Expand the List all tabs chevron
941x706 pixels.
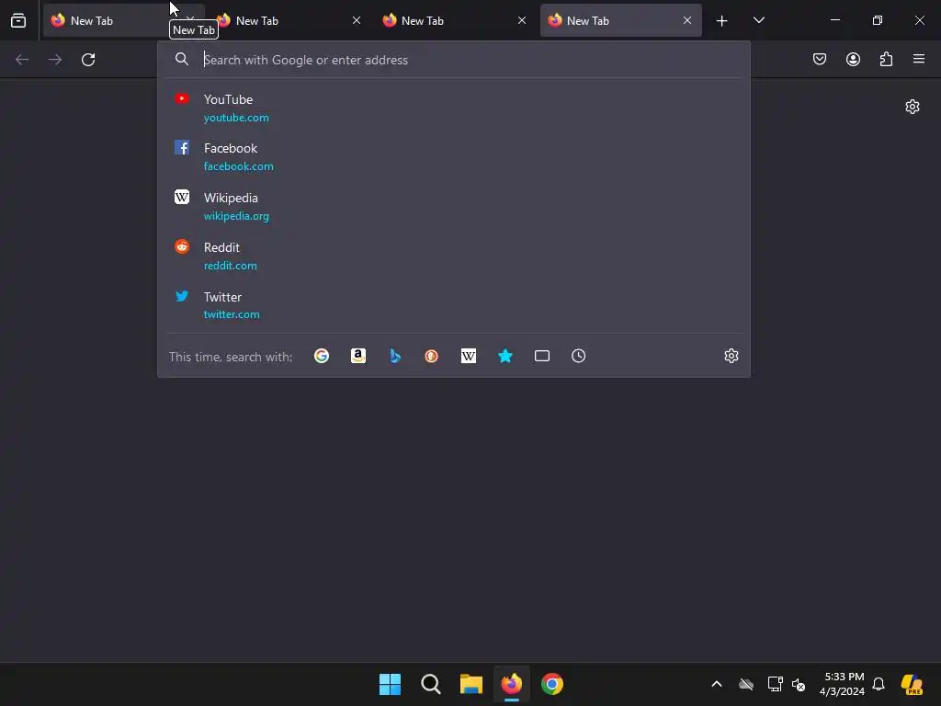pos(758,20)
